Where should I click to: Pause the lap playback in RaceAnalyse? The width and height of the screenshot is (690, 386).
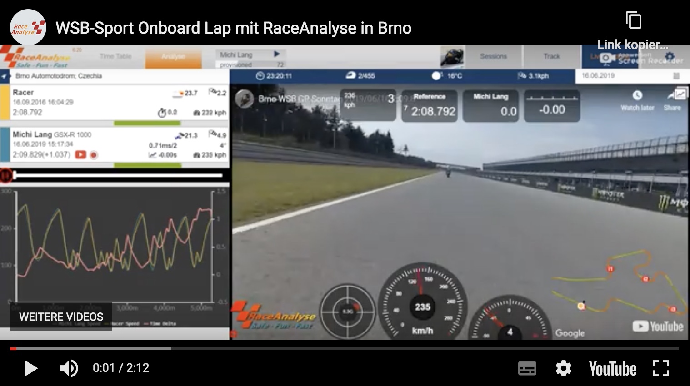[5, 175]
